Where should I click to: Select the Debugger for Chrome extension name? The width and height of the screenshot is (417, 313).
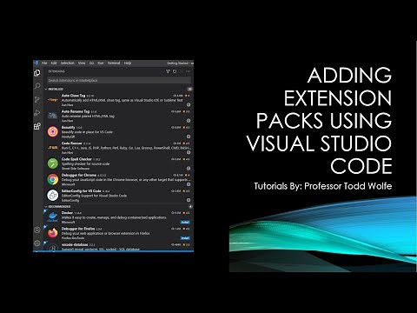[79, 175]
